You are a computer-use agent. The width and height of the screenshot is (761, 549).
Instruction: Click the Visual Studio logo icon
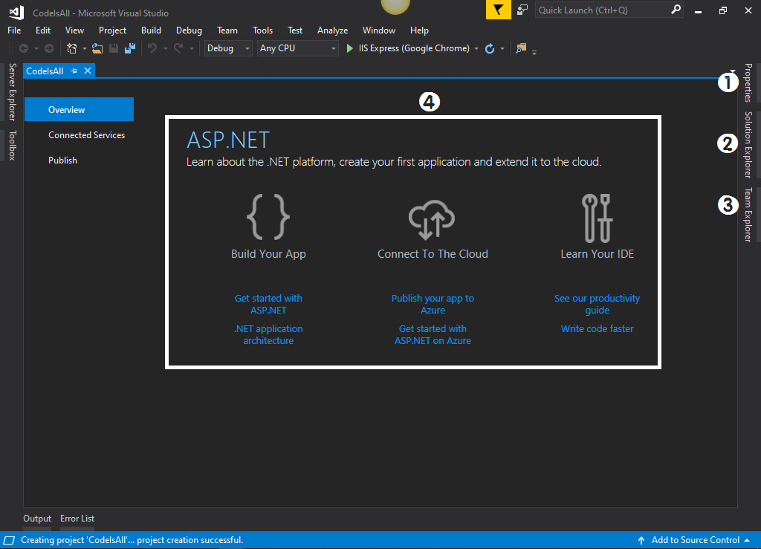click(x=16, y=13)
